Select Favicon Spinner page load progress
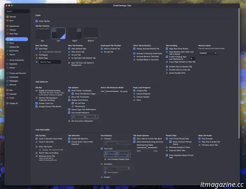The image size is (246, 189). (134, 97)
